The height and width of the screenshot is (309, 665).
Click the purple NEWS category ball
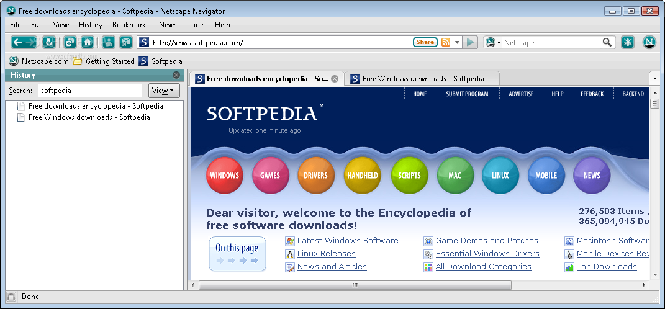point(592,175)
